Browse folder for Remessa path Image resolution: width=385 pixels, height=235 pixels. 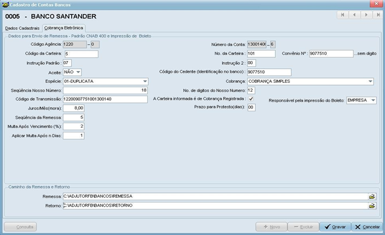point(372,196)
